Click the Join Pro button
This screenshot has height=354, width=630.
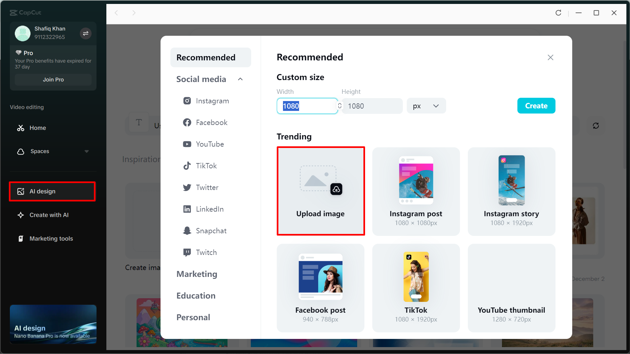point(53,79)
